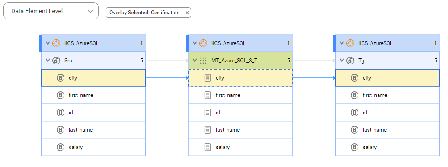448x167 pixels.
Task: Click the orange resource icon above Tgt
Action: click(x=350, y=43)
